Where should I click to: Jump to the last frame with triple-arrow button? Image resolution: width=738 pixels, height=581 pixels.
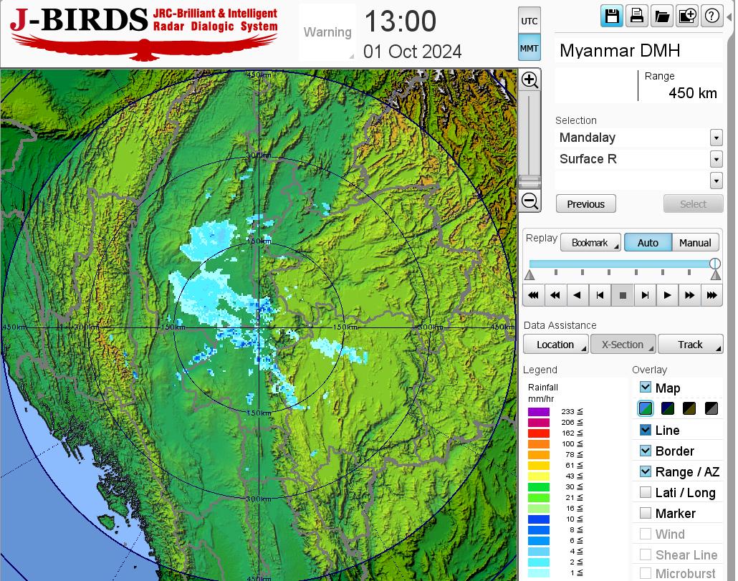pyautogui.click(x=711, y=294)
